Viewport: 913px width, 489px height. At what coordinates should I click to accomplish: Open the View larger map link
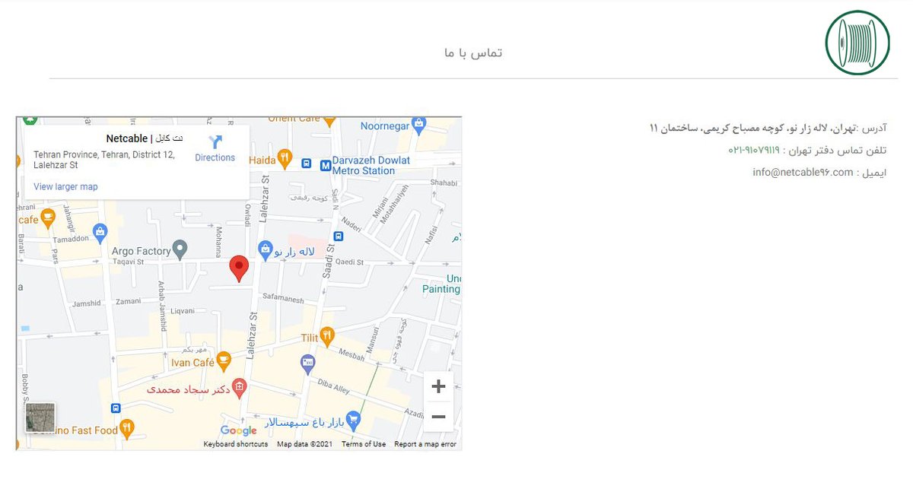pos(65,186)
